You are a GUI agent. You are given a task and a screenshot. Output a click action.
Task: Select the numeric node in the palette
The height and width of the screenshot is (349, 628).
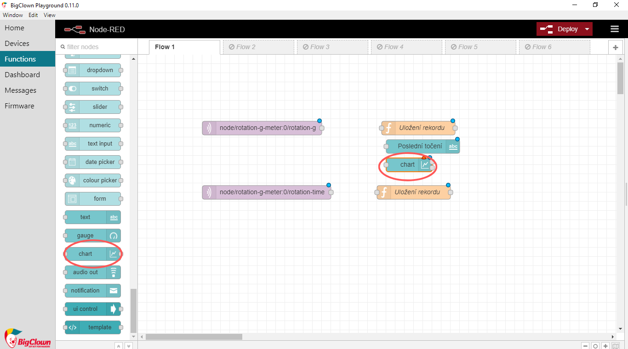tap(93, 125)
